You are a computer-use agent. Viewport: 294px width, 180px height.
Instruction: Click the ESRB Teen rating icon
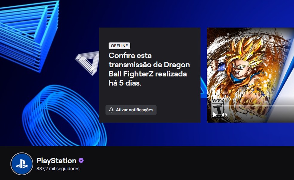point(218,109)
